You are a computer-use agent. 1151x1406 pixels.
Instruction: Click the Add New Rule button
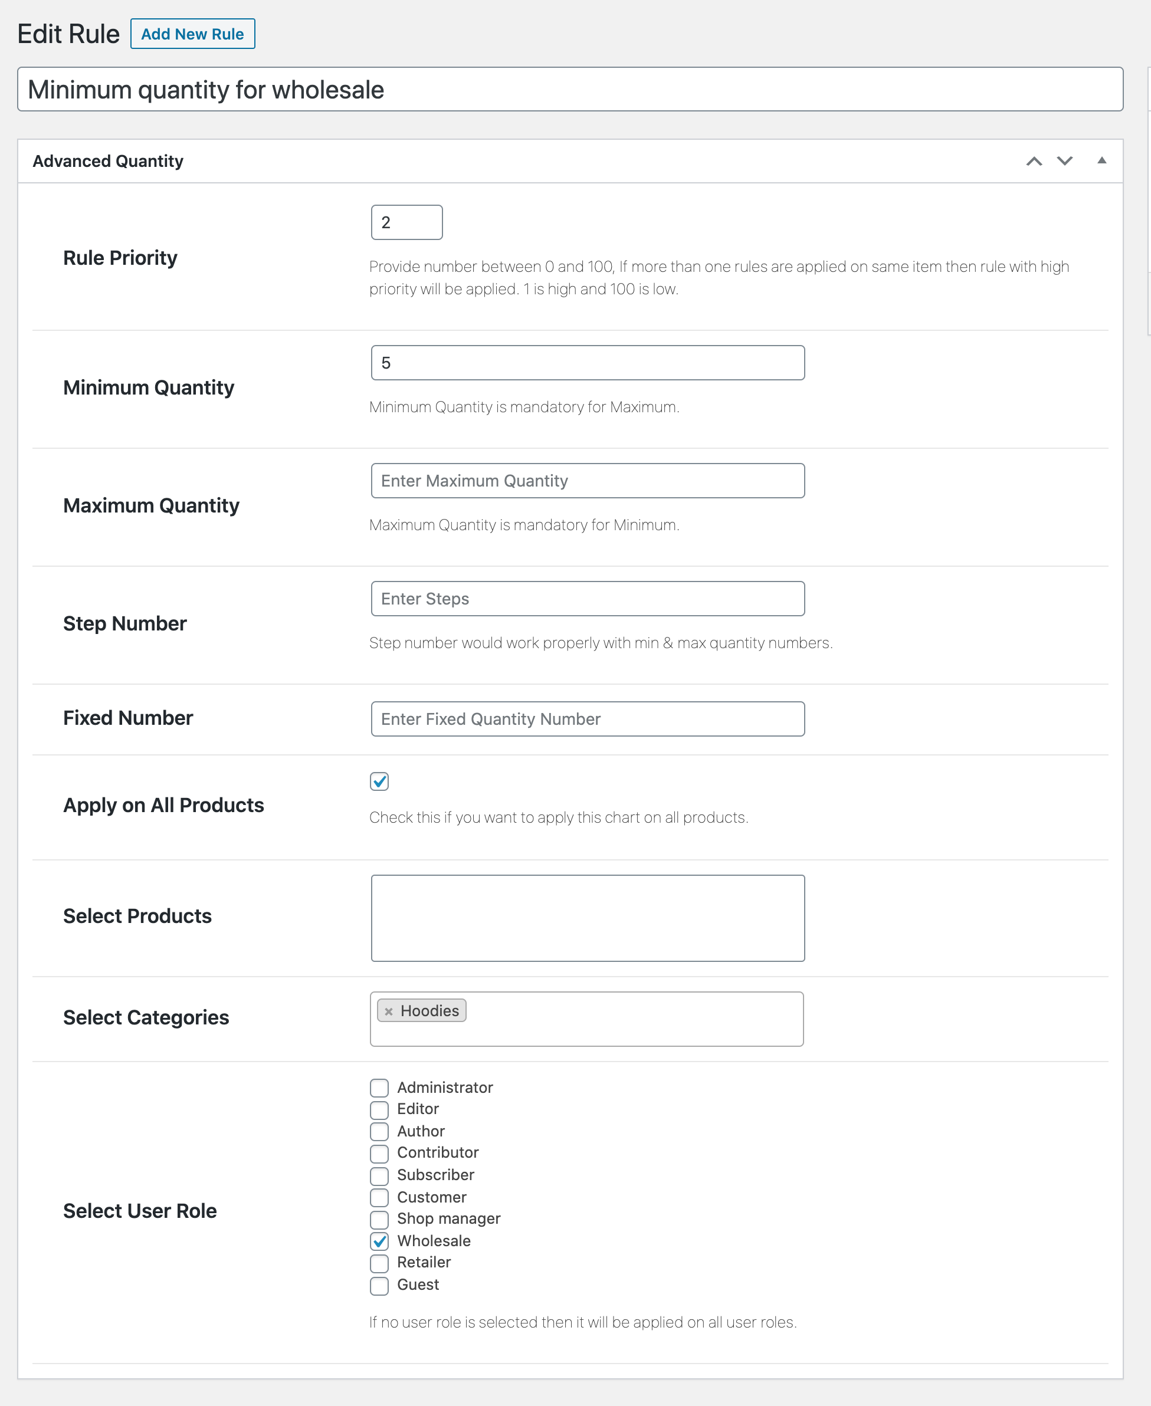pos(192,34)
